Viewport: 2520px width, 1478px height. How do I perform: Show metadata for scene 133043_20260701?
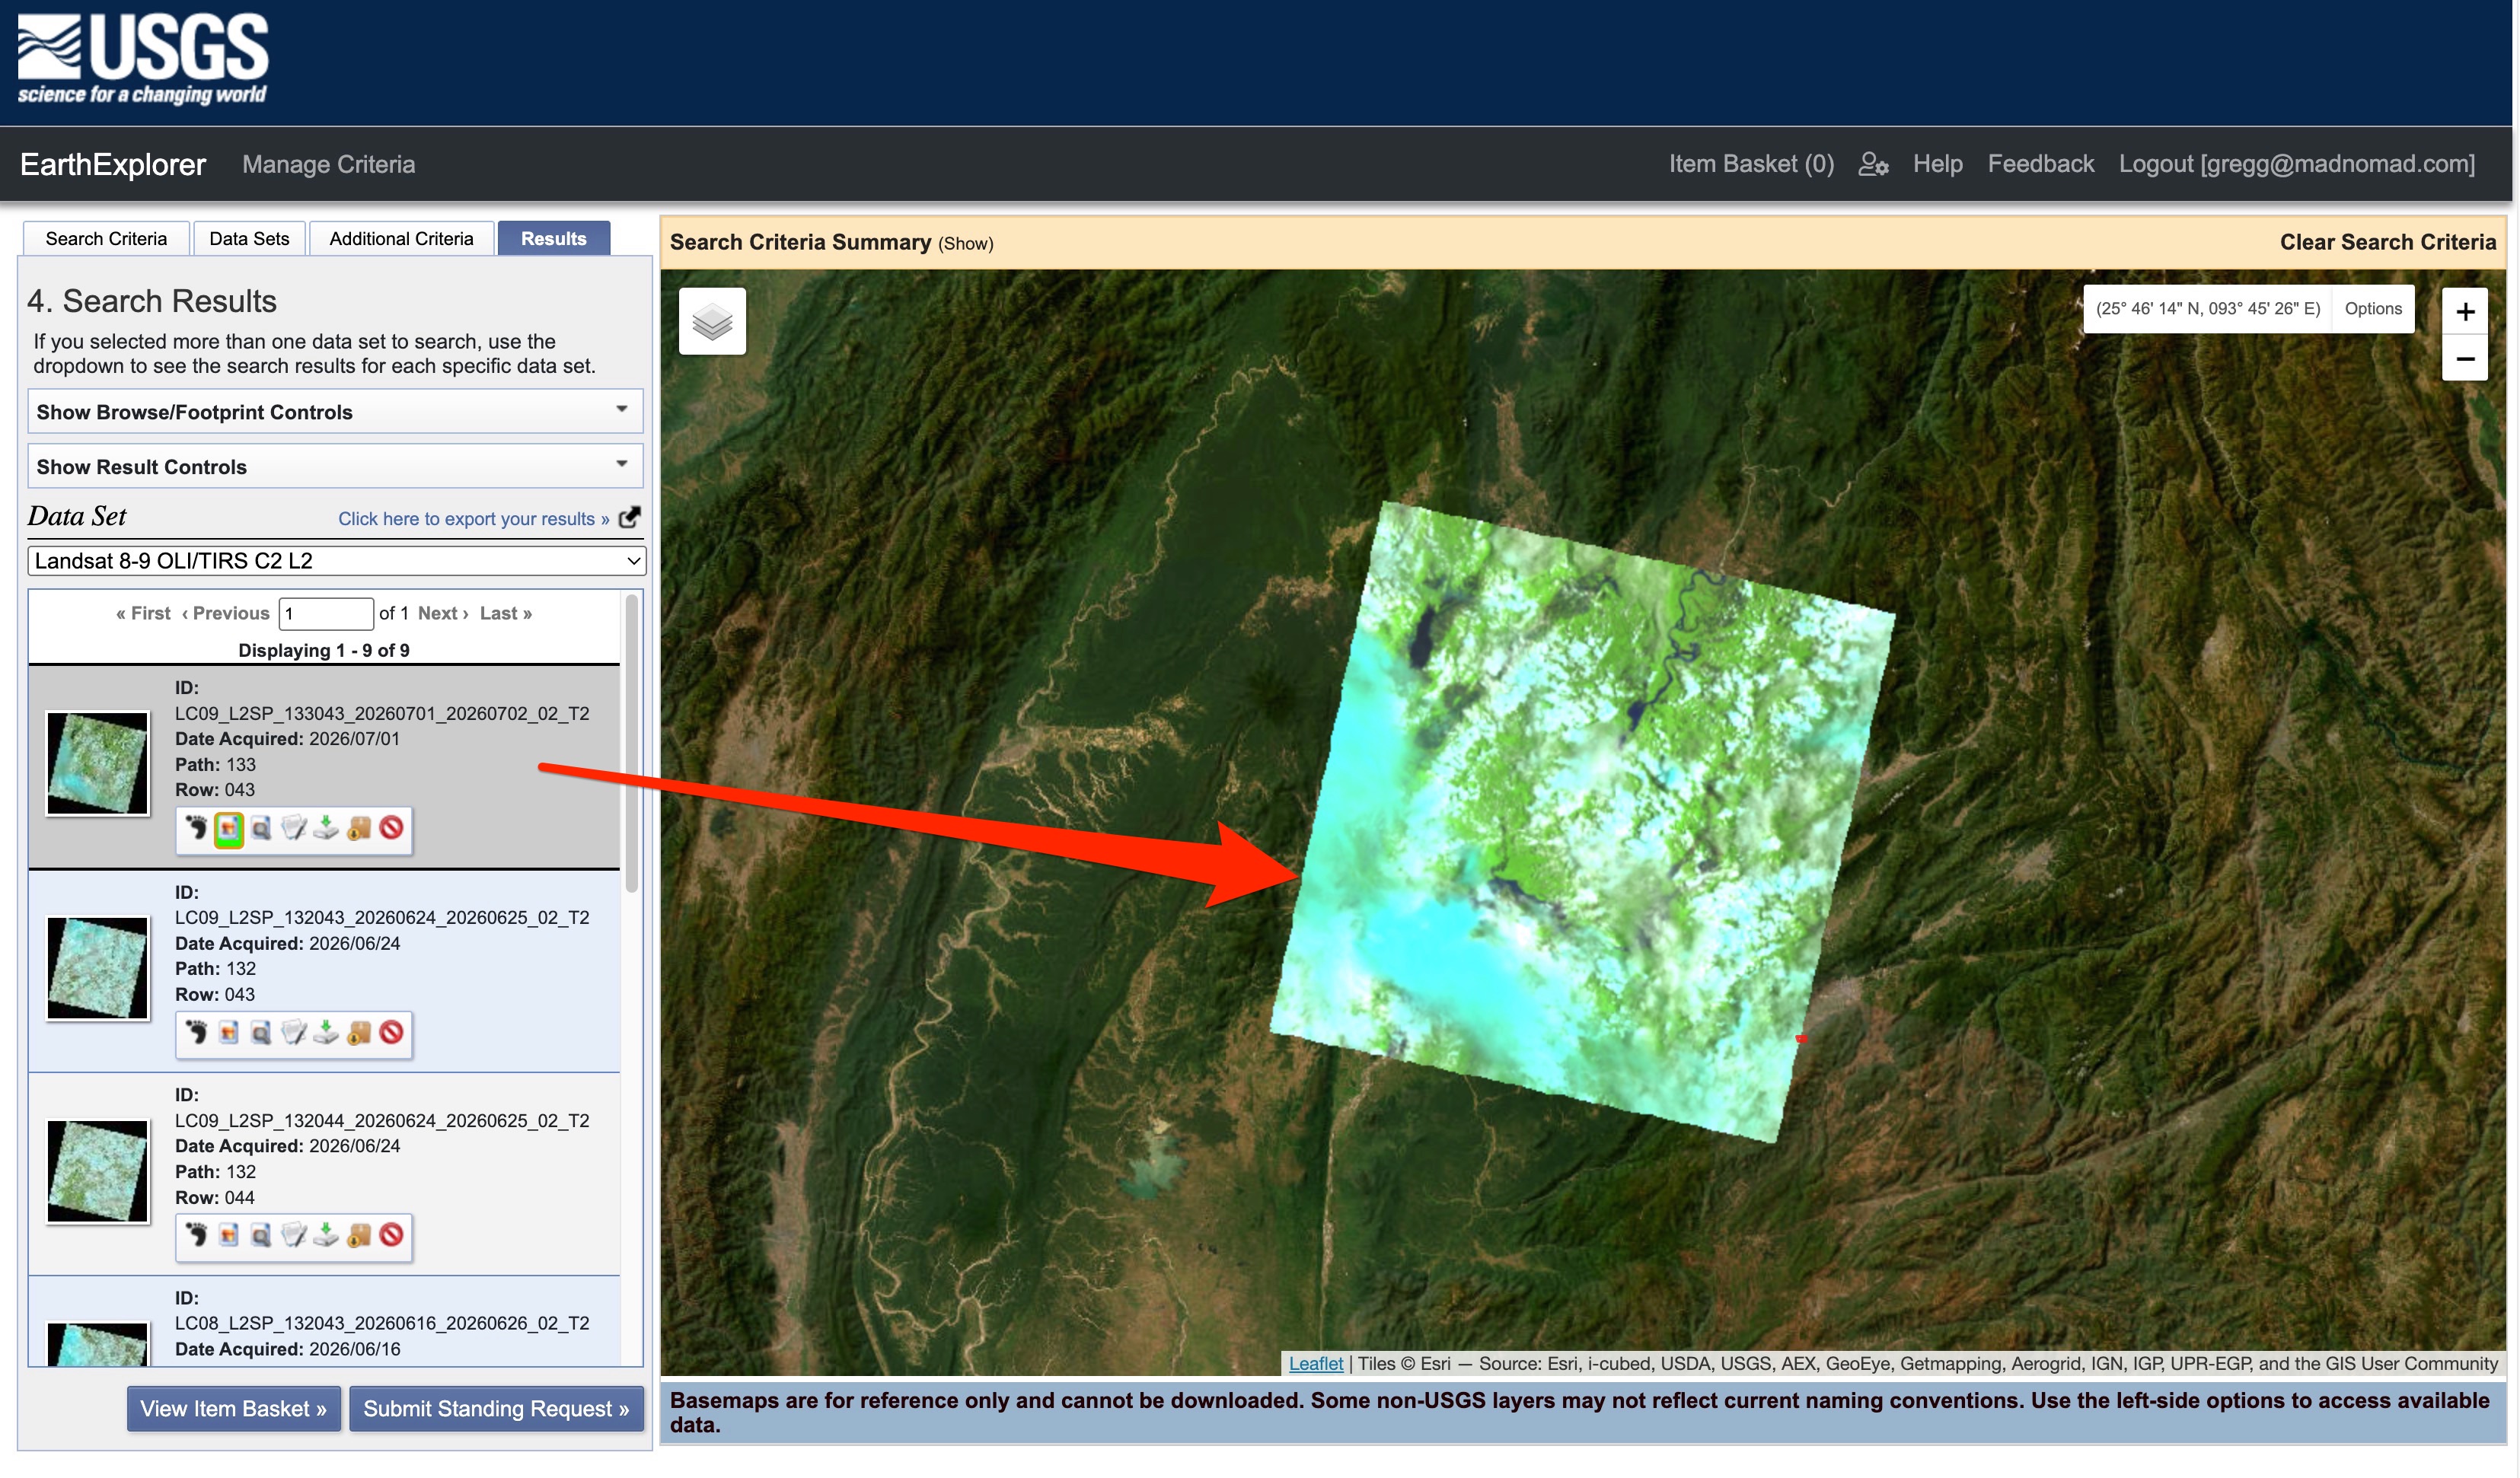(x=293, y=829)
